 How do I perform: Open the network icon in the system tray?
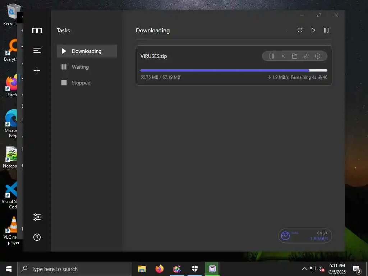coord(313,269)
